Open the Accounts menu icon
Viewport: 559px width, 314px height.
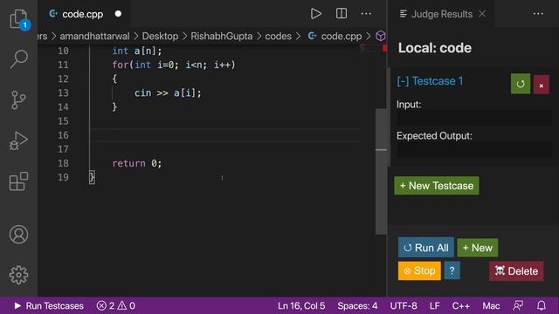click(18, 235)
